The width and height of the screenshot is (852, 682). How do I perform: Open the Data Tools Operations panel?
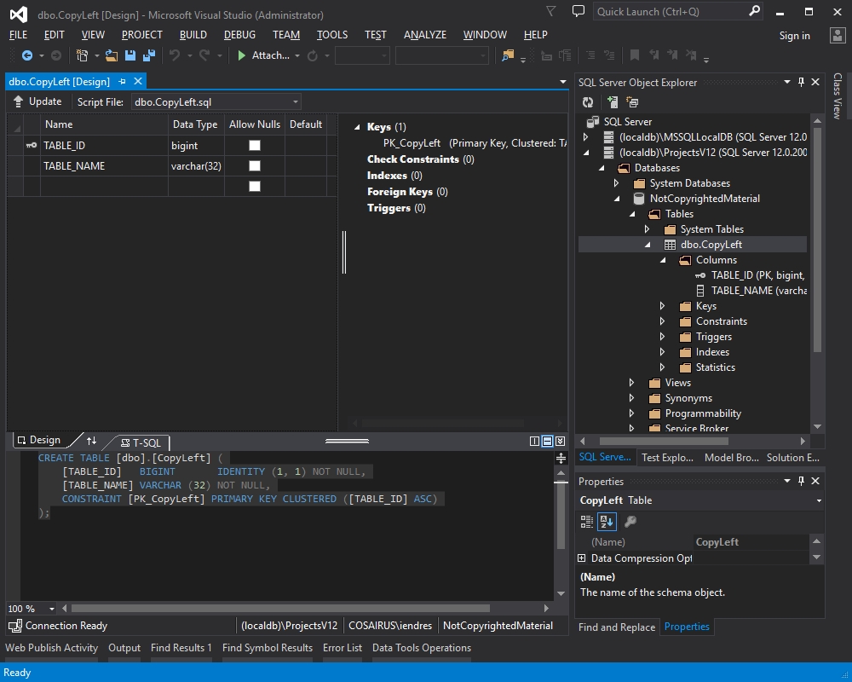422,648
